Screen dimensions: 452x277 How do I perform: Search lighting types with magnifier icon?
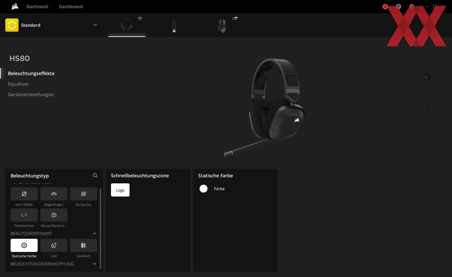click(x=95, y=175)
